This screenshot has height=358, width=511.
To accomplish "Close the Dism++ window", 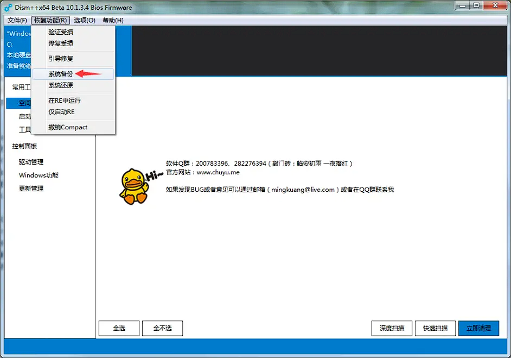I will [x=495, y=5].
